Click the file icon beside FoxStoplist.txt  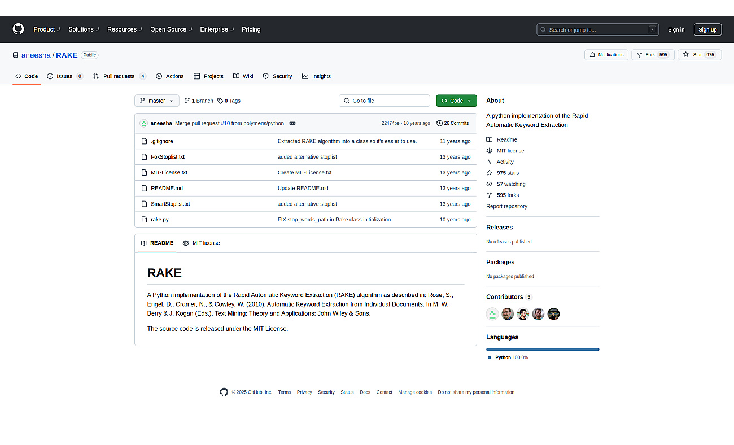point(145,157)
